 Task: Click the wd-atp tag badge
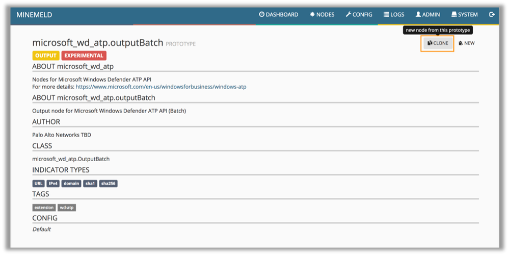pyautogui.click(x=67, y=208)
